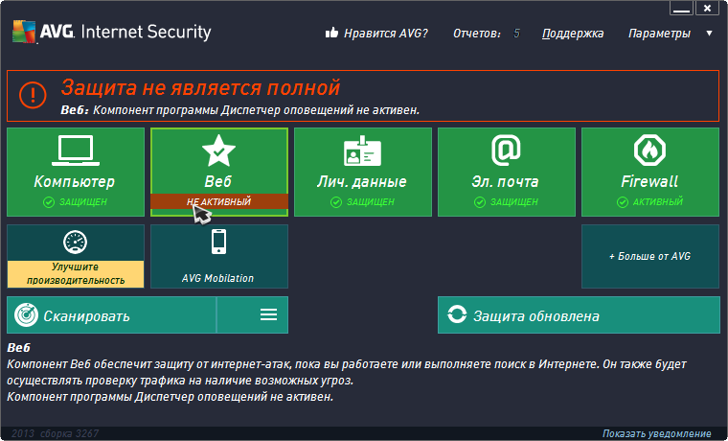The width and height of the screenshot is (728, 441).
Task: Click the НЕ АКТИВНЫЙ status on Веб tile
Action: click(218, 201)
